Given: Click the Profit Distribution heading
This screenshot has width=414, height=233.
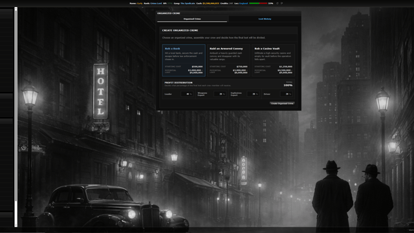Looking at the screenshot, I should (179, 82).
